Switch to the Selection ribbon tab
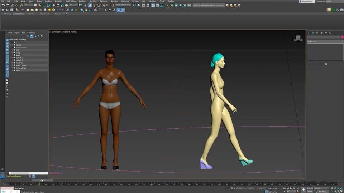 tap(31, 14)
